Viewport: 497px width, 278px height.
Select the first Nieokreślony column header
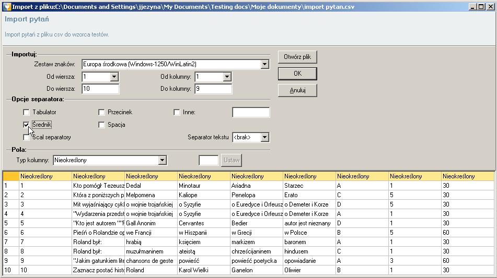(x=45, y=176)
